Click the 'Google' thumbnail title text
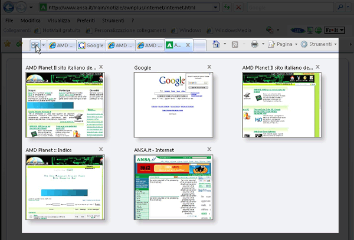 point(143,68)
